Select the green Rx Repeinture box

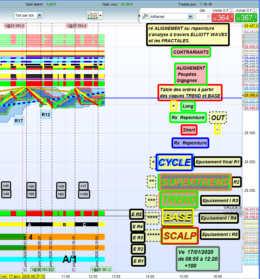[188, 118]
